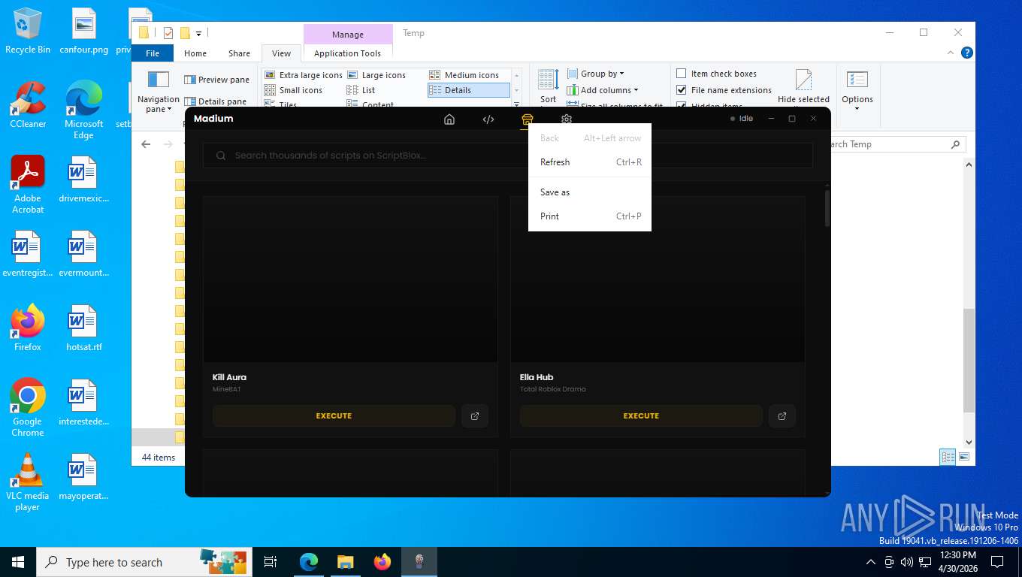Select Details layout in Explorer
This screenshot has width=1022, height=577.
(469, 90)
